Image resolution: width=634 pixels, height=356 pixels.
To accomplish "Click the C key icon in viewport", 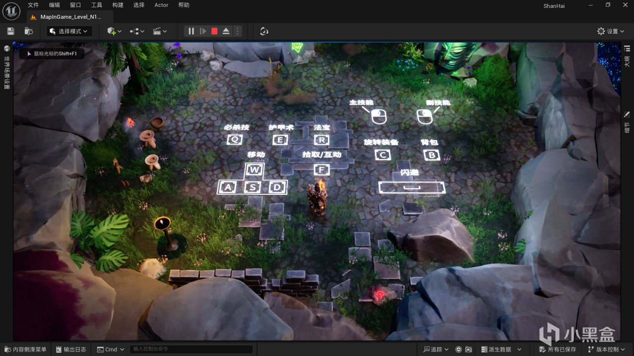I will pyautogui.click(x=382, y=155).
